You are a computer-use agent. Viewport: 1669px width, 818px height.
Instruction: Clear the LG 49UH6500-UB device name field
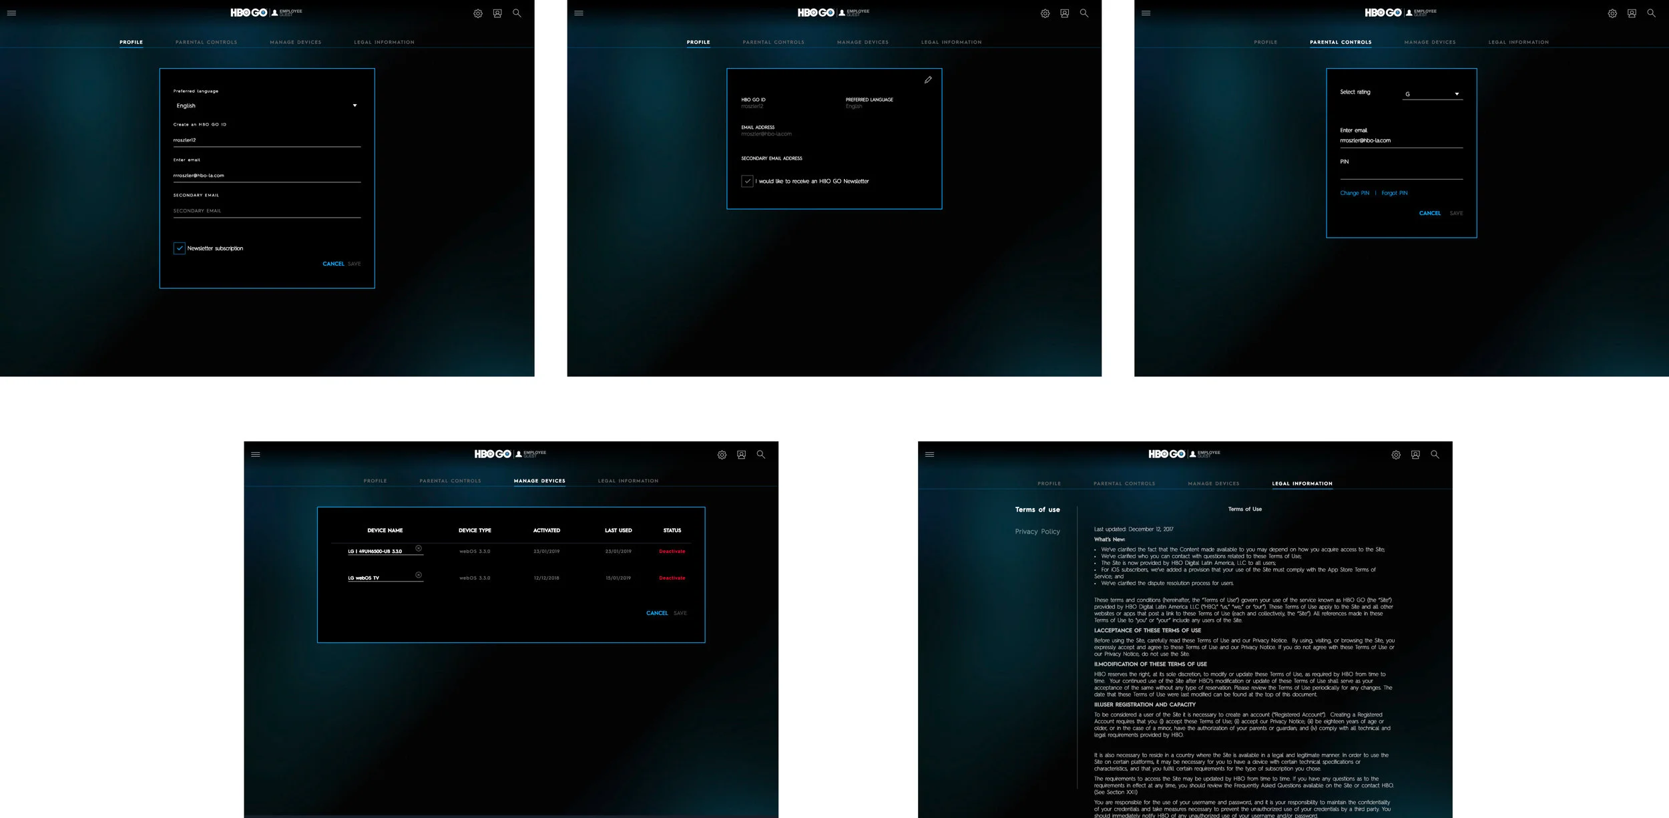(x=419, y=548)
